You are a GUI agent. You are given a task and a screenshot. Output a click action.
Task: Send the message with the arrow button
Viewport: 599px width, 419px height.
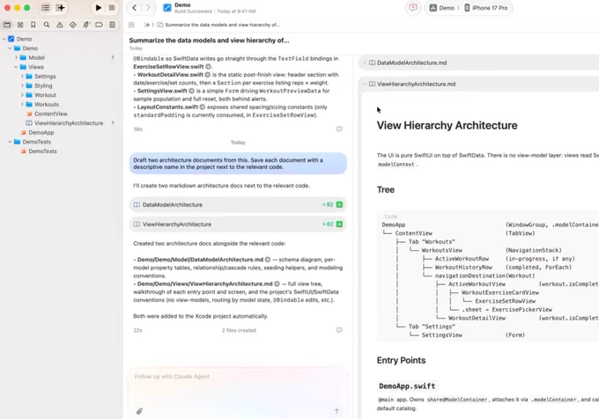[x=336, y=411]
